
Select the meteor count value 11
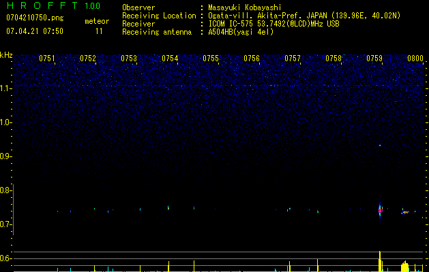(100, 31)
